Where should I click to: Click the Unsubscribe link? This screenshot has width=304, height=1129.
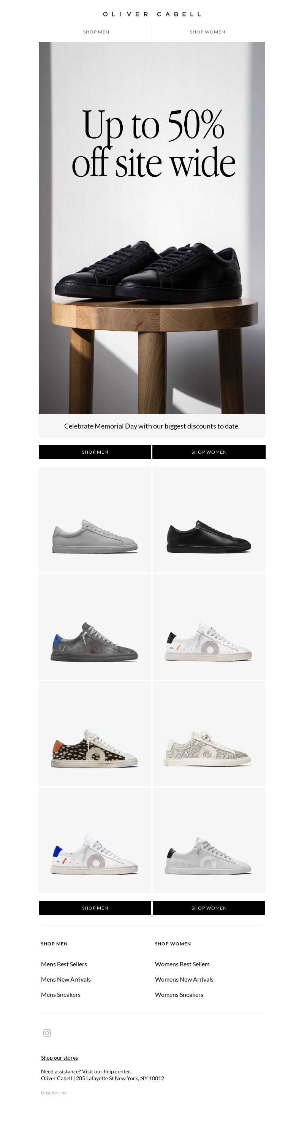tap(54, 1092)
